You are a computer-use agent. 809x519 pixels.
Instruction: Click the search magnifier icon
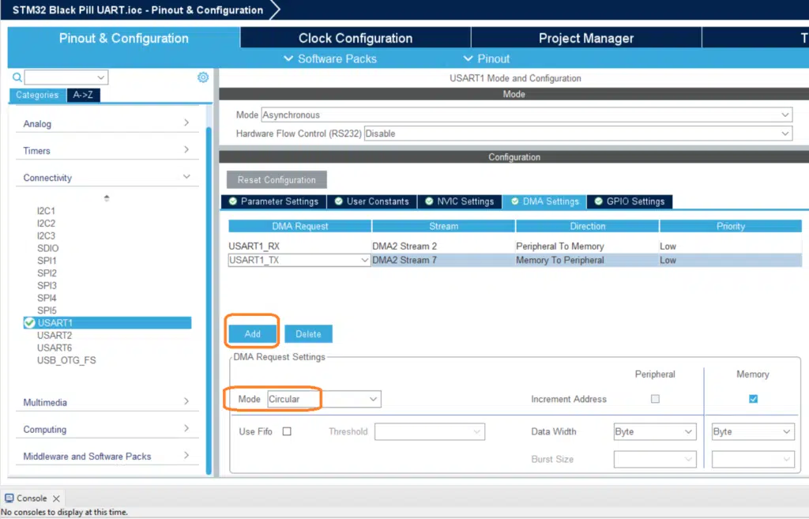[x=17, y=77]
